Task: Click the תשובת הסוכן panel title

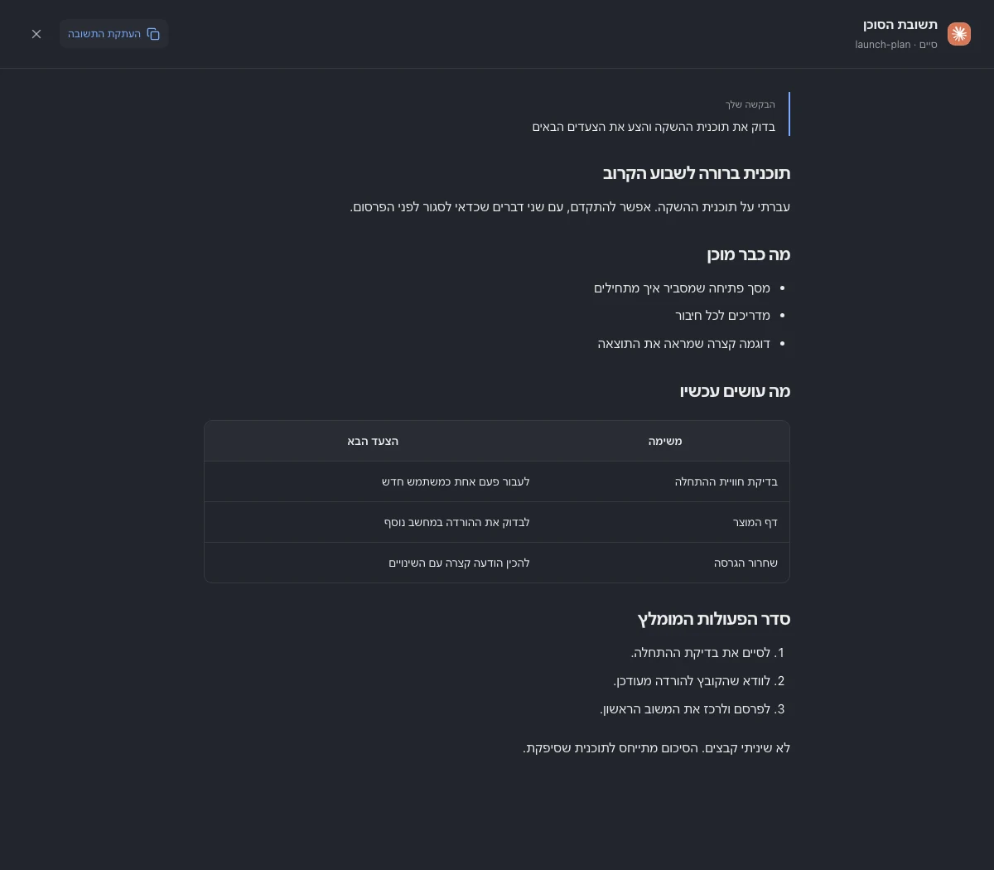Action: tap(900, 25)
